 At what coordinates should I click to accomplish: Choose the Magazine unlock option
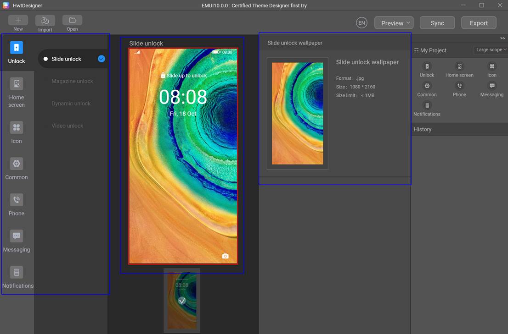72,81
